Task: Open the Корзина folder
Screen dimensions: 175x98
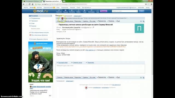Action: (x=34, y=26)
